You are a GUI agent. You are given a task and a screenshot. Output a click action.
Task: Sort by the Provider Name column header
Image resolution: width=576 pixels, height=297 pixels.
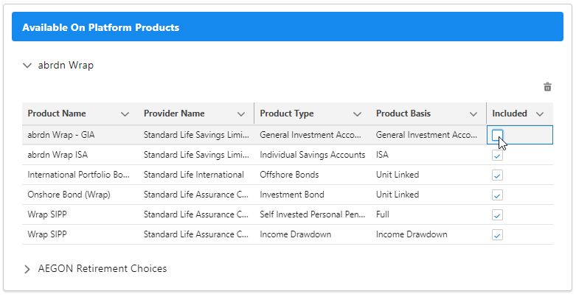click(x=174, y=113)
